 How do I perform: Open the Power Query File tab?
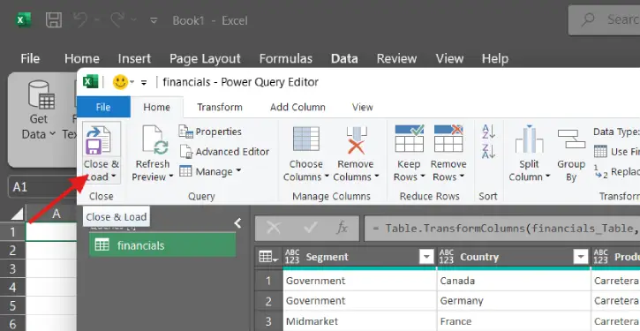pyautogui.click(x=103, y=108)
